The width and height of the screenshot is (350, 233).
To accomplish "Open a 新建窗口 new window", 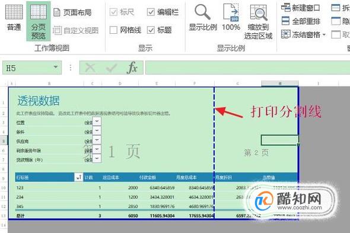I will pyautogui.click(x=300, y=8).
